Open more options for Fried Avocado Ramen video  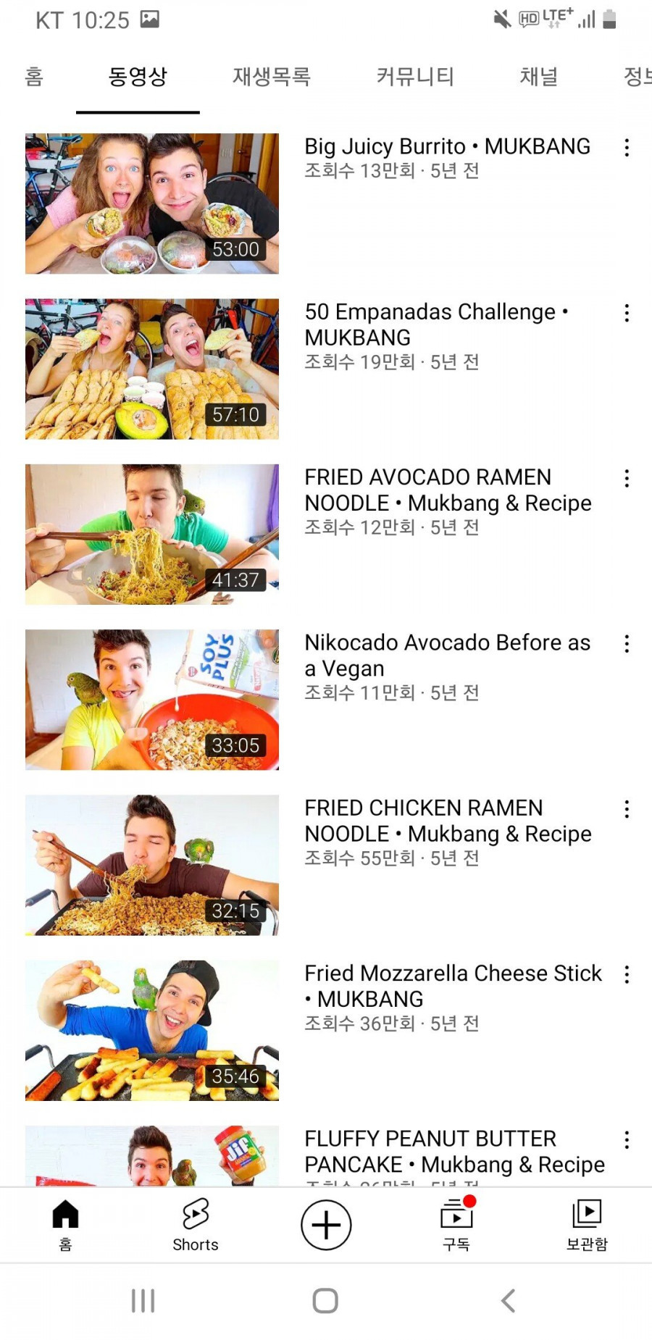point(627,478)
